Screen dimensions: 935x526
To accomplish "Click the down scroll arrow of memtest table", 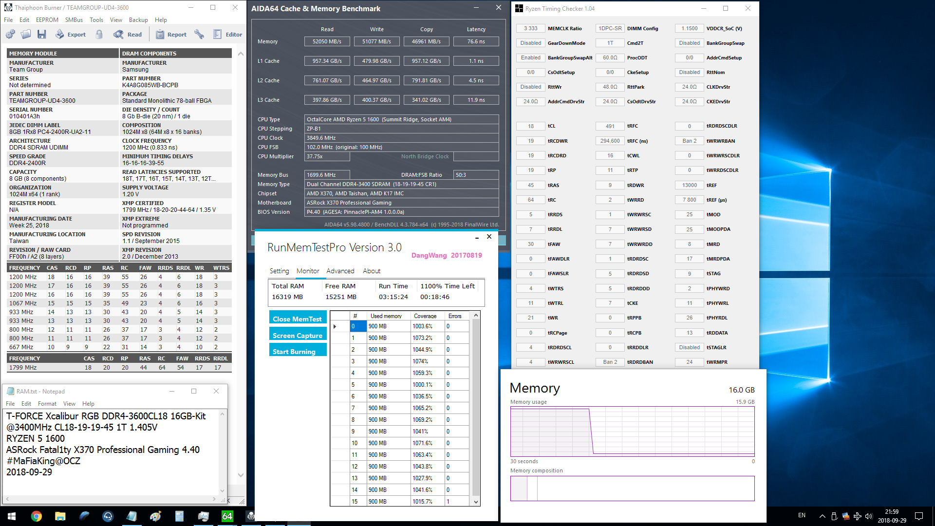I will point(476,502).
